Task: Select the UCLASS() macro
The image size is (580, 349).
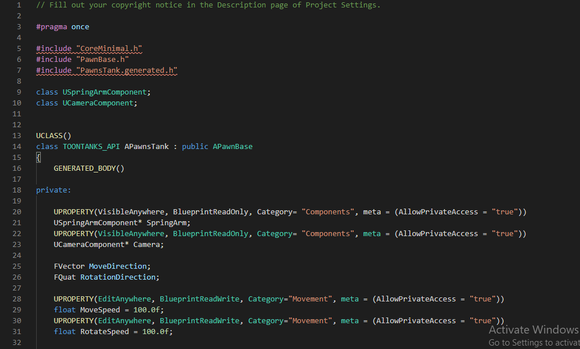Action: (x=53, y=135)
